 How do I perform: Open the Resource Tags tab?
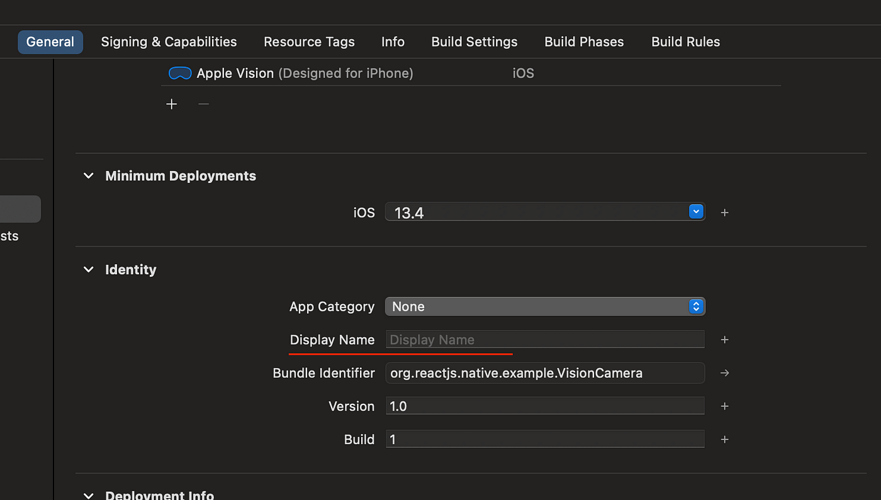309,42
